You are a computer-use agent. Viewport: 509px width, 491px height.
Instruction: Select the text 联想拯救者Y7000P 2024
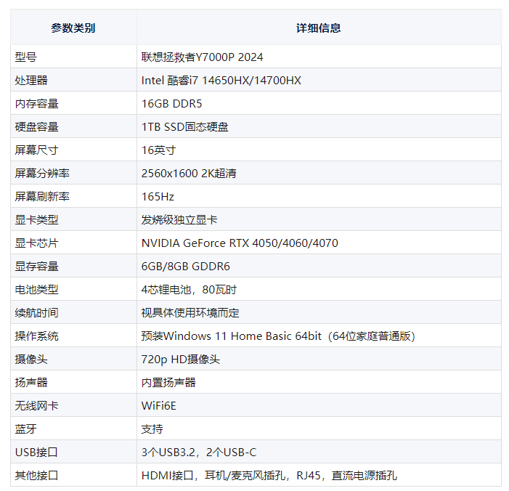tap(202, 57)
